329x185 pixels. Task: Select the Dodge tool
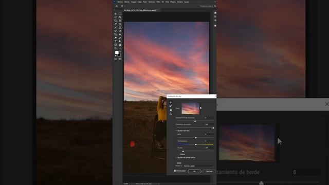(116, 38)
